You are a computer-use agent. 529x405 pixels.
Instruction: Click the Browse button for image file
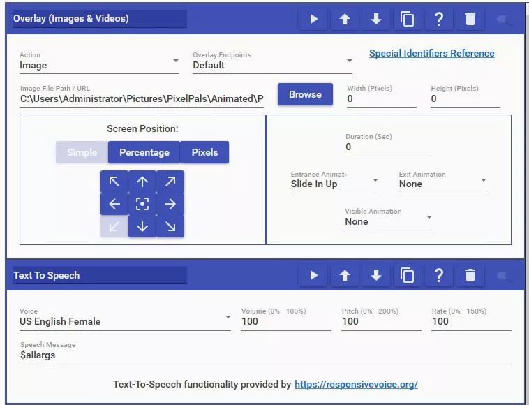(x=305, y=95)
